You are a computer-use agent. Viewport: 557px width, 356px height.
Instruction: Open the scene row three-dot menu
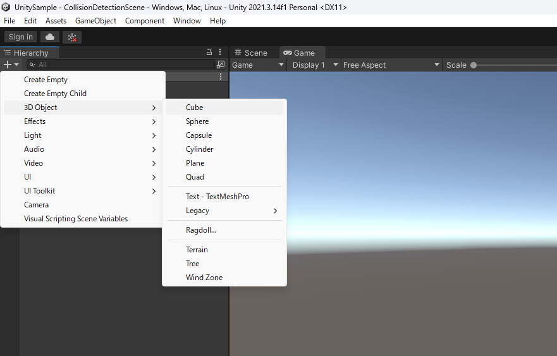tap(221, 77)
